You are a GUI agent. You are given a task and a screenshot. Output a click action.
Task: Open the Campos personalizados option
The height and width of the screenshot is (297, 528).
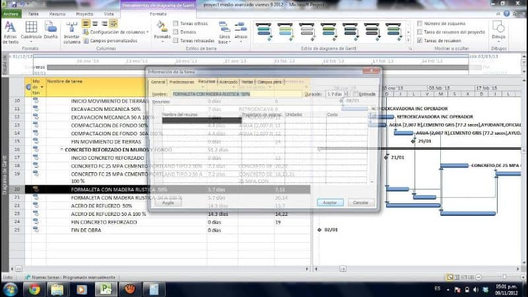(x=110, y=41)
